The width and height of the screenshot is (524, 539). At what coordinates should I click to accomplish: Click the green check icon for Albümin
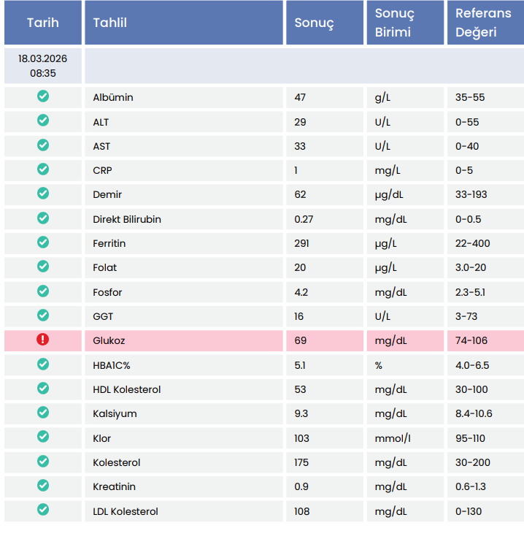[x=43, y=96]
